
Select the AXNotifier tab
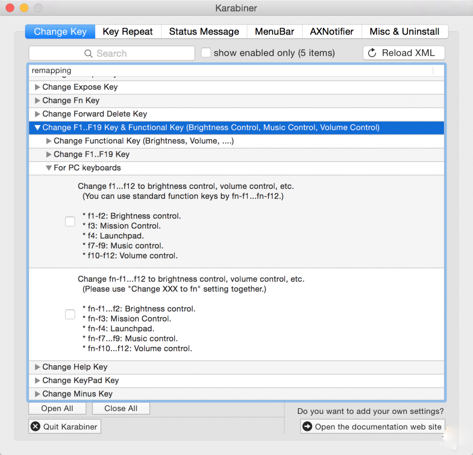coord(332,32)
